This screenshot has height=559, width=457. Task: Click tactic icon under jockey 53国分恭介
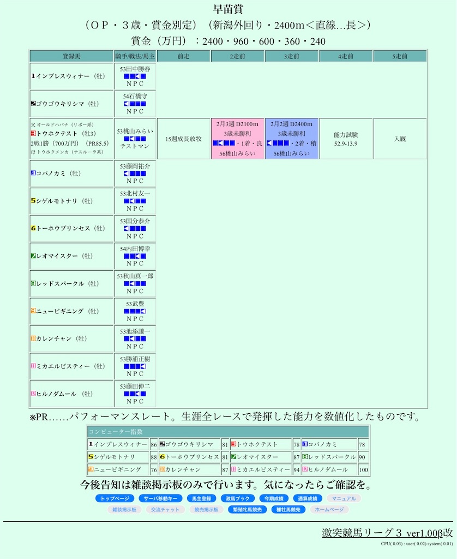[135, 229]
